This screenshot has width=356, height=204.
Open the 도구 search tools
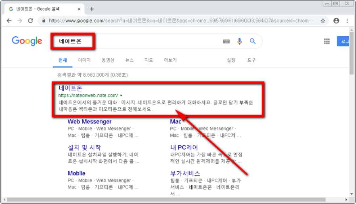[x=251, y=60]
